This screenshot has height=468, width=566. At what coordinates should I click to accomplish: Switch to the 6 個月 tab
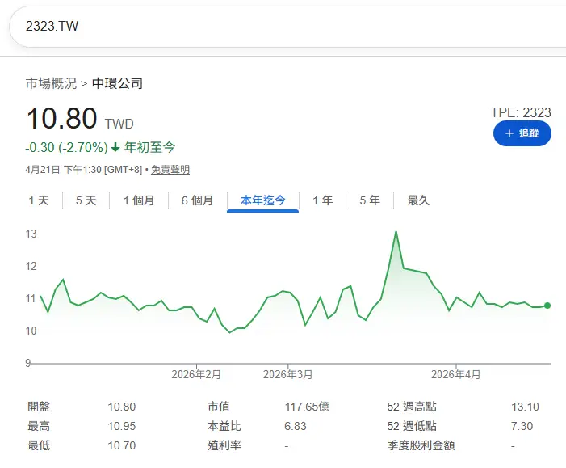click(x=198, y=200)
